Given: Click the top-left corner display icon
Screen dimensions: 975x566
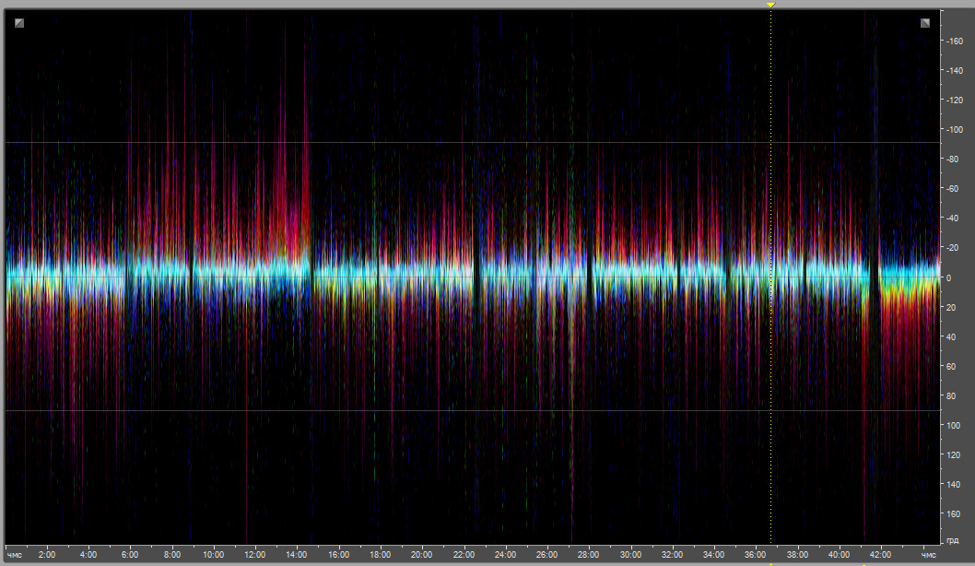Looking at the screenshot, I should coord(19,23).
